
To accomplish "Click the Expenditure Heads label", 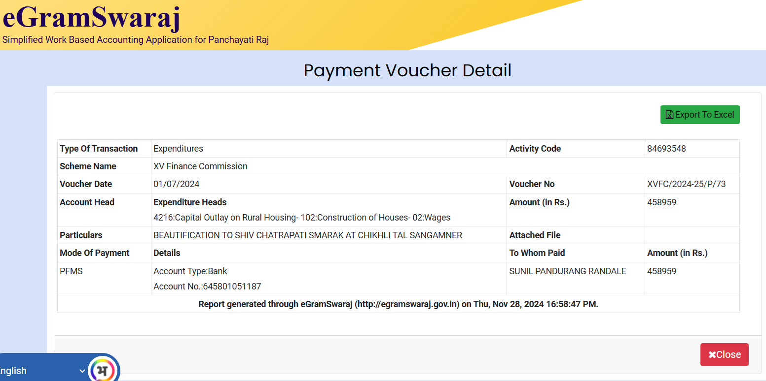I will click(x=190, y=202).
